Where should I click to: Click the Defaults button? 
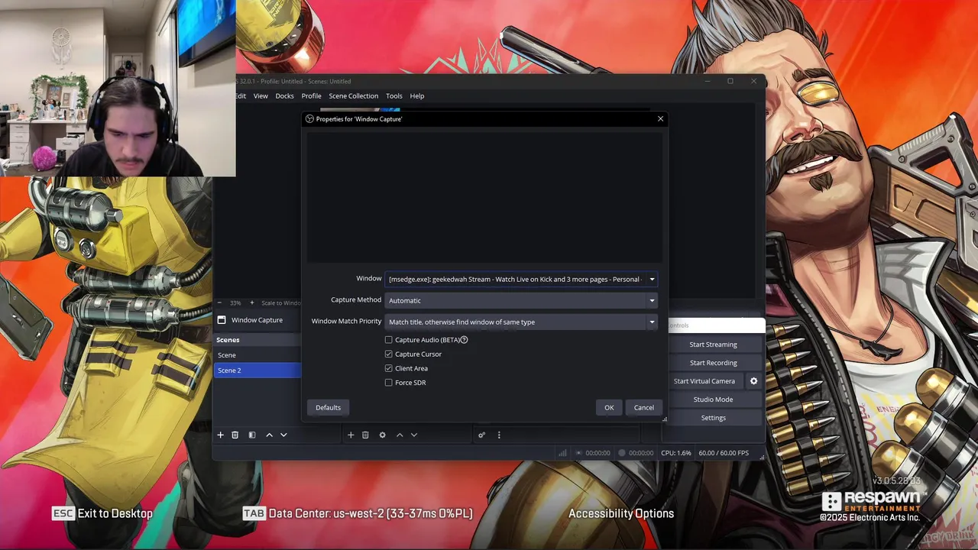[329, 407]
